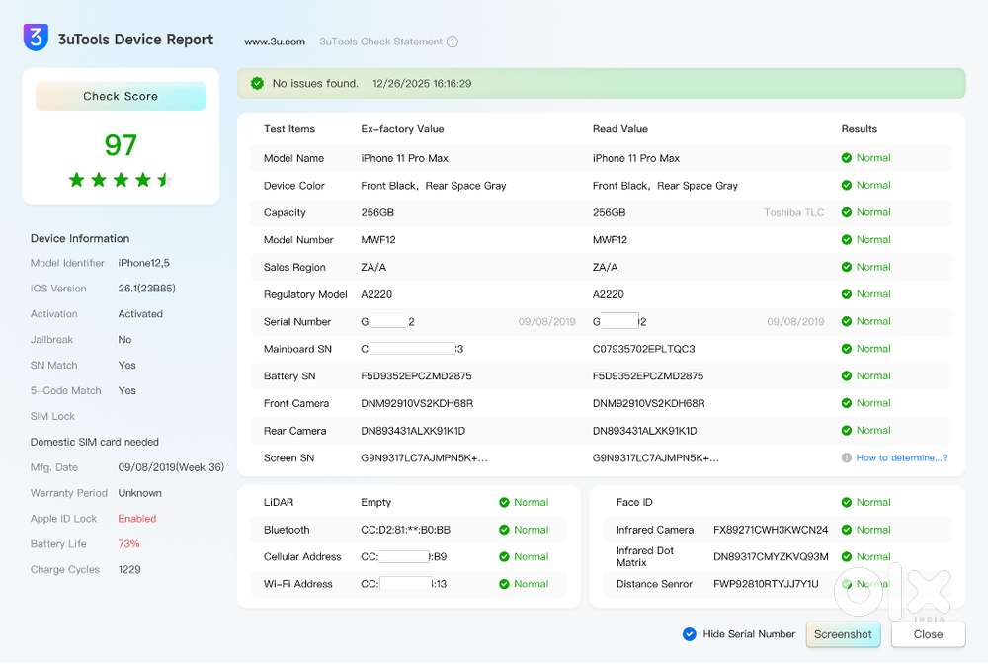
Task: Click the 73% Battery Life value
Action: 128,544
